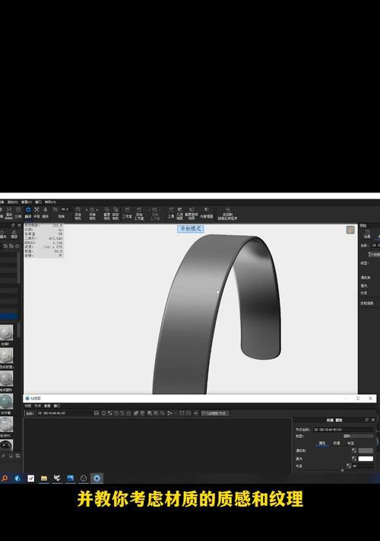Open the Tools (工具) toolbar icon
The image size is (380, 541).
pos(171,212)
